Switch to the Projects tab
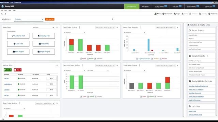This screenshot has height=122, width=218. click(145, 6)
